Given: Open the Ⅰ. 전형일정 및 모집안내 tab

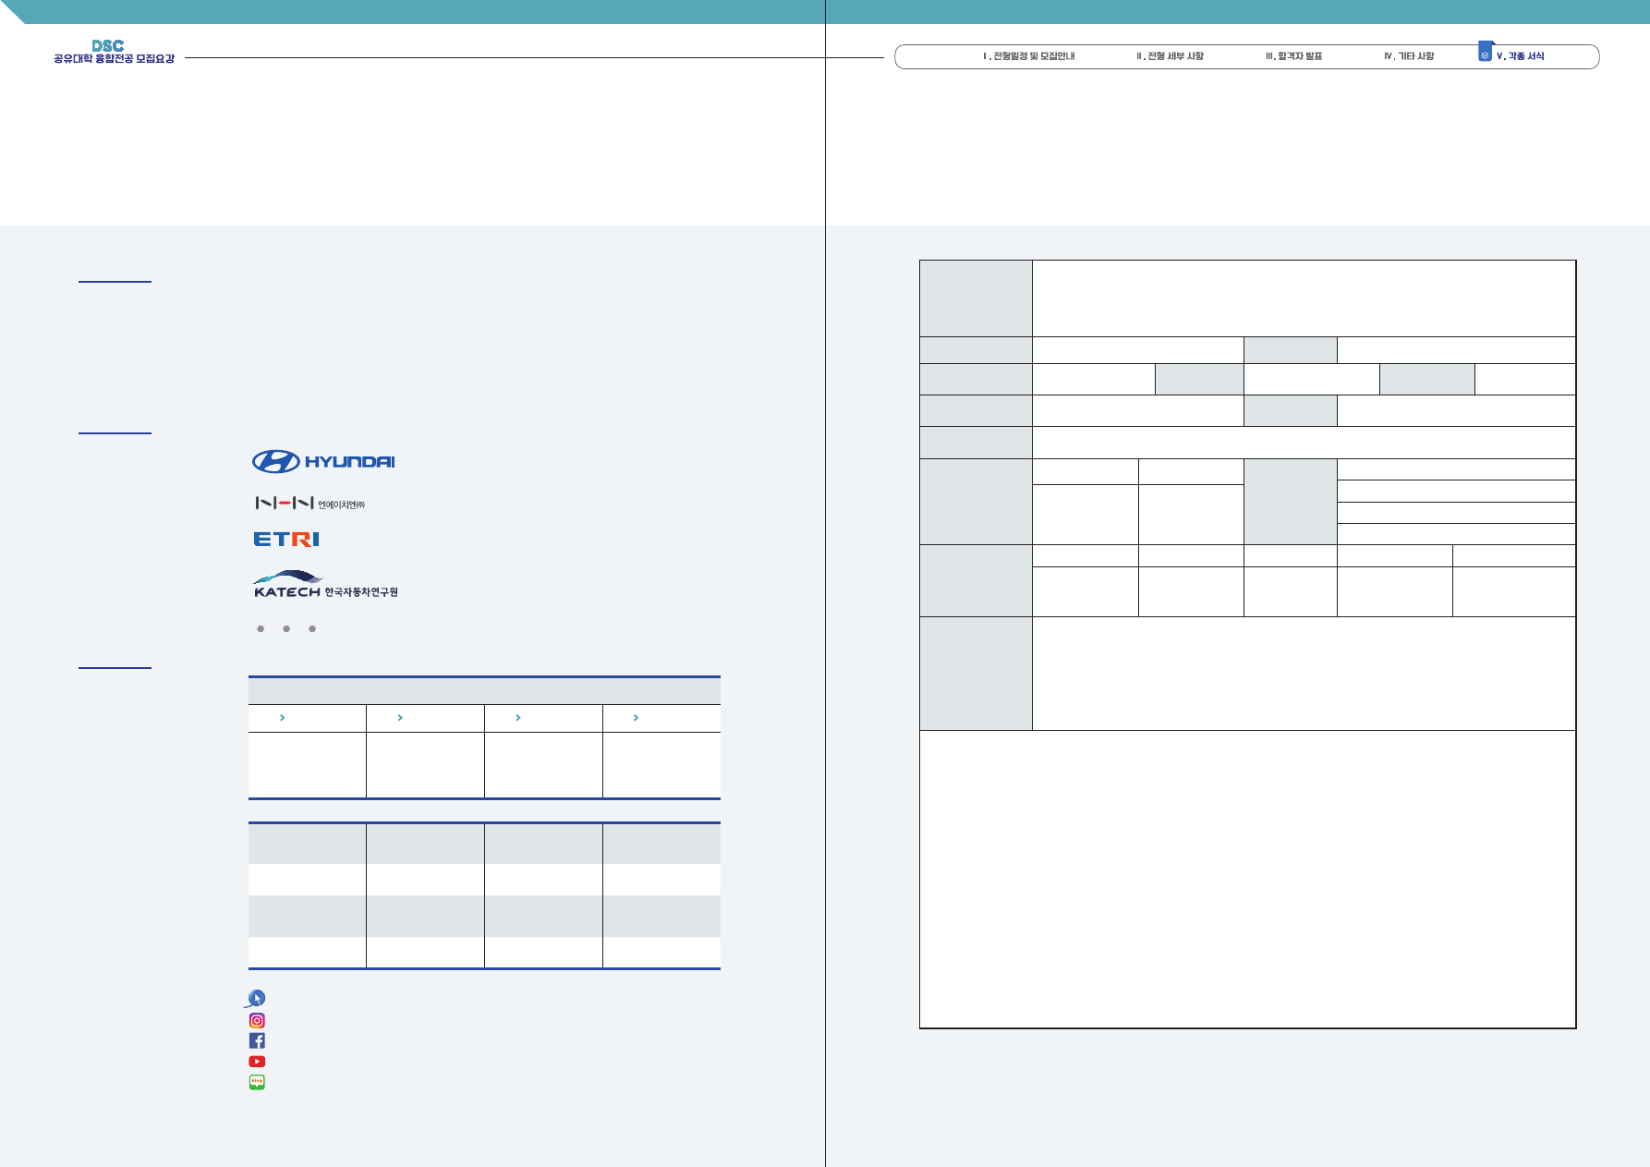Looking at the screenshot, I should (x=1028, y=56).
